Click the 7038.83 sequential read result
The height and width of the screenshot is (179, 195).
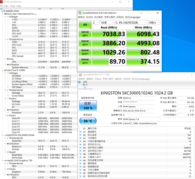coord(109,34)
